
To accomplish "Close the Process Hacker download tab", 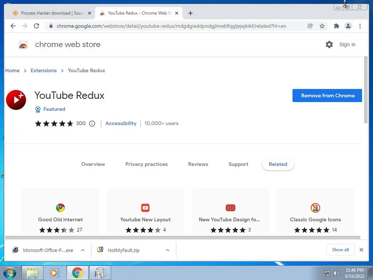I will point(90,13).
